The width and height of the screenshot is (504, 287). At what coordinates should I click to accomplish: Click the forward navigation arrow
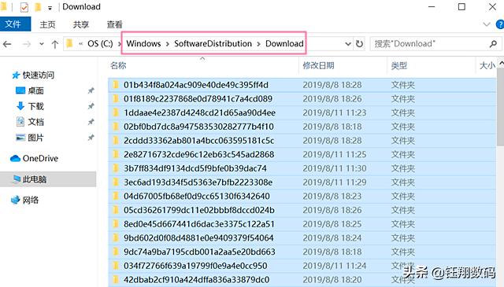[27, 44]
